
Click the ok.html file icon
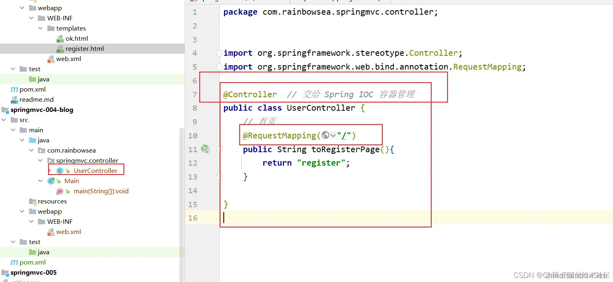click(60, 39)
